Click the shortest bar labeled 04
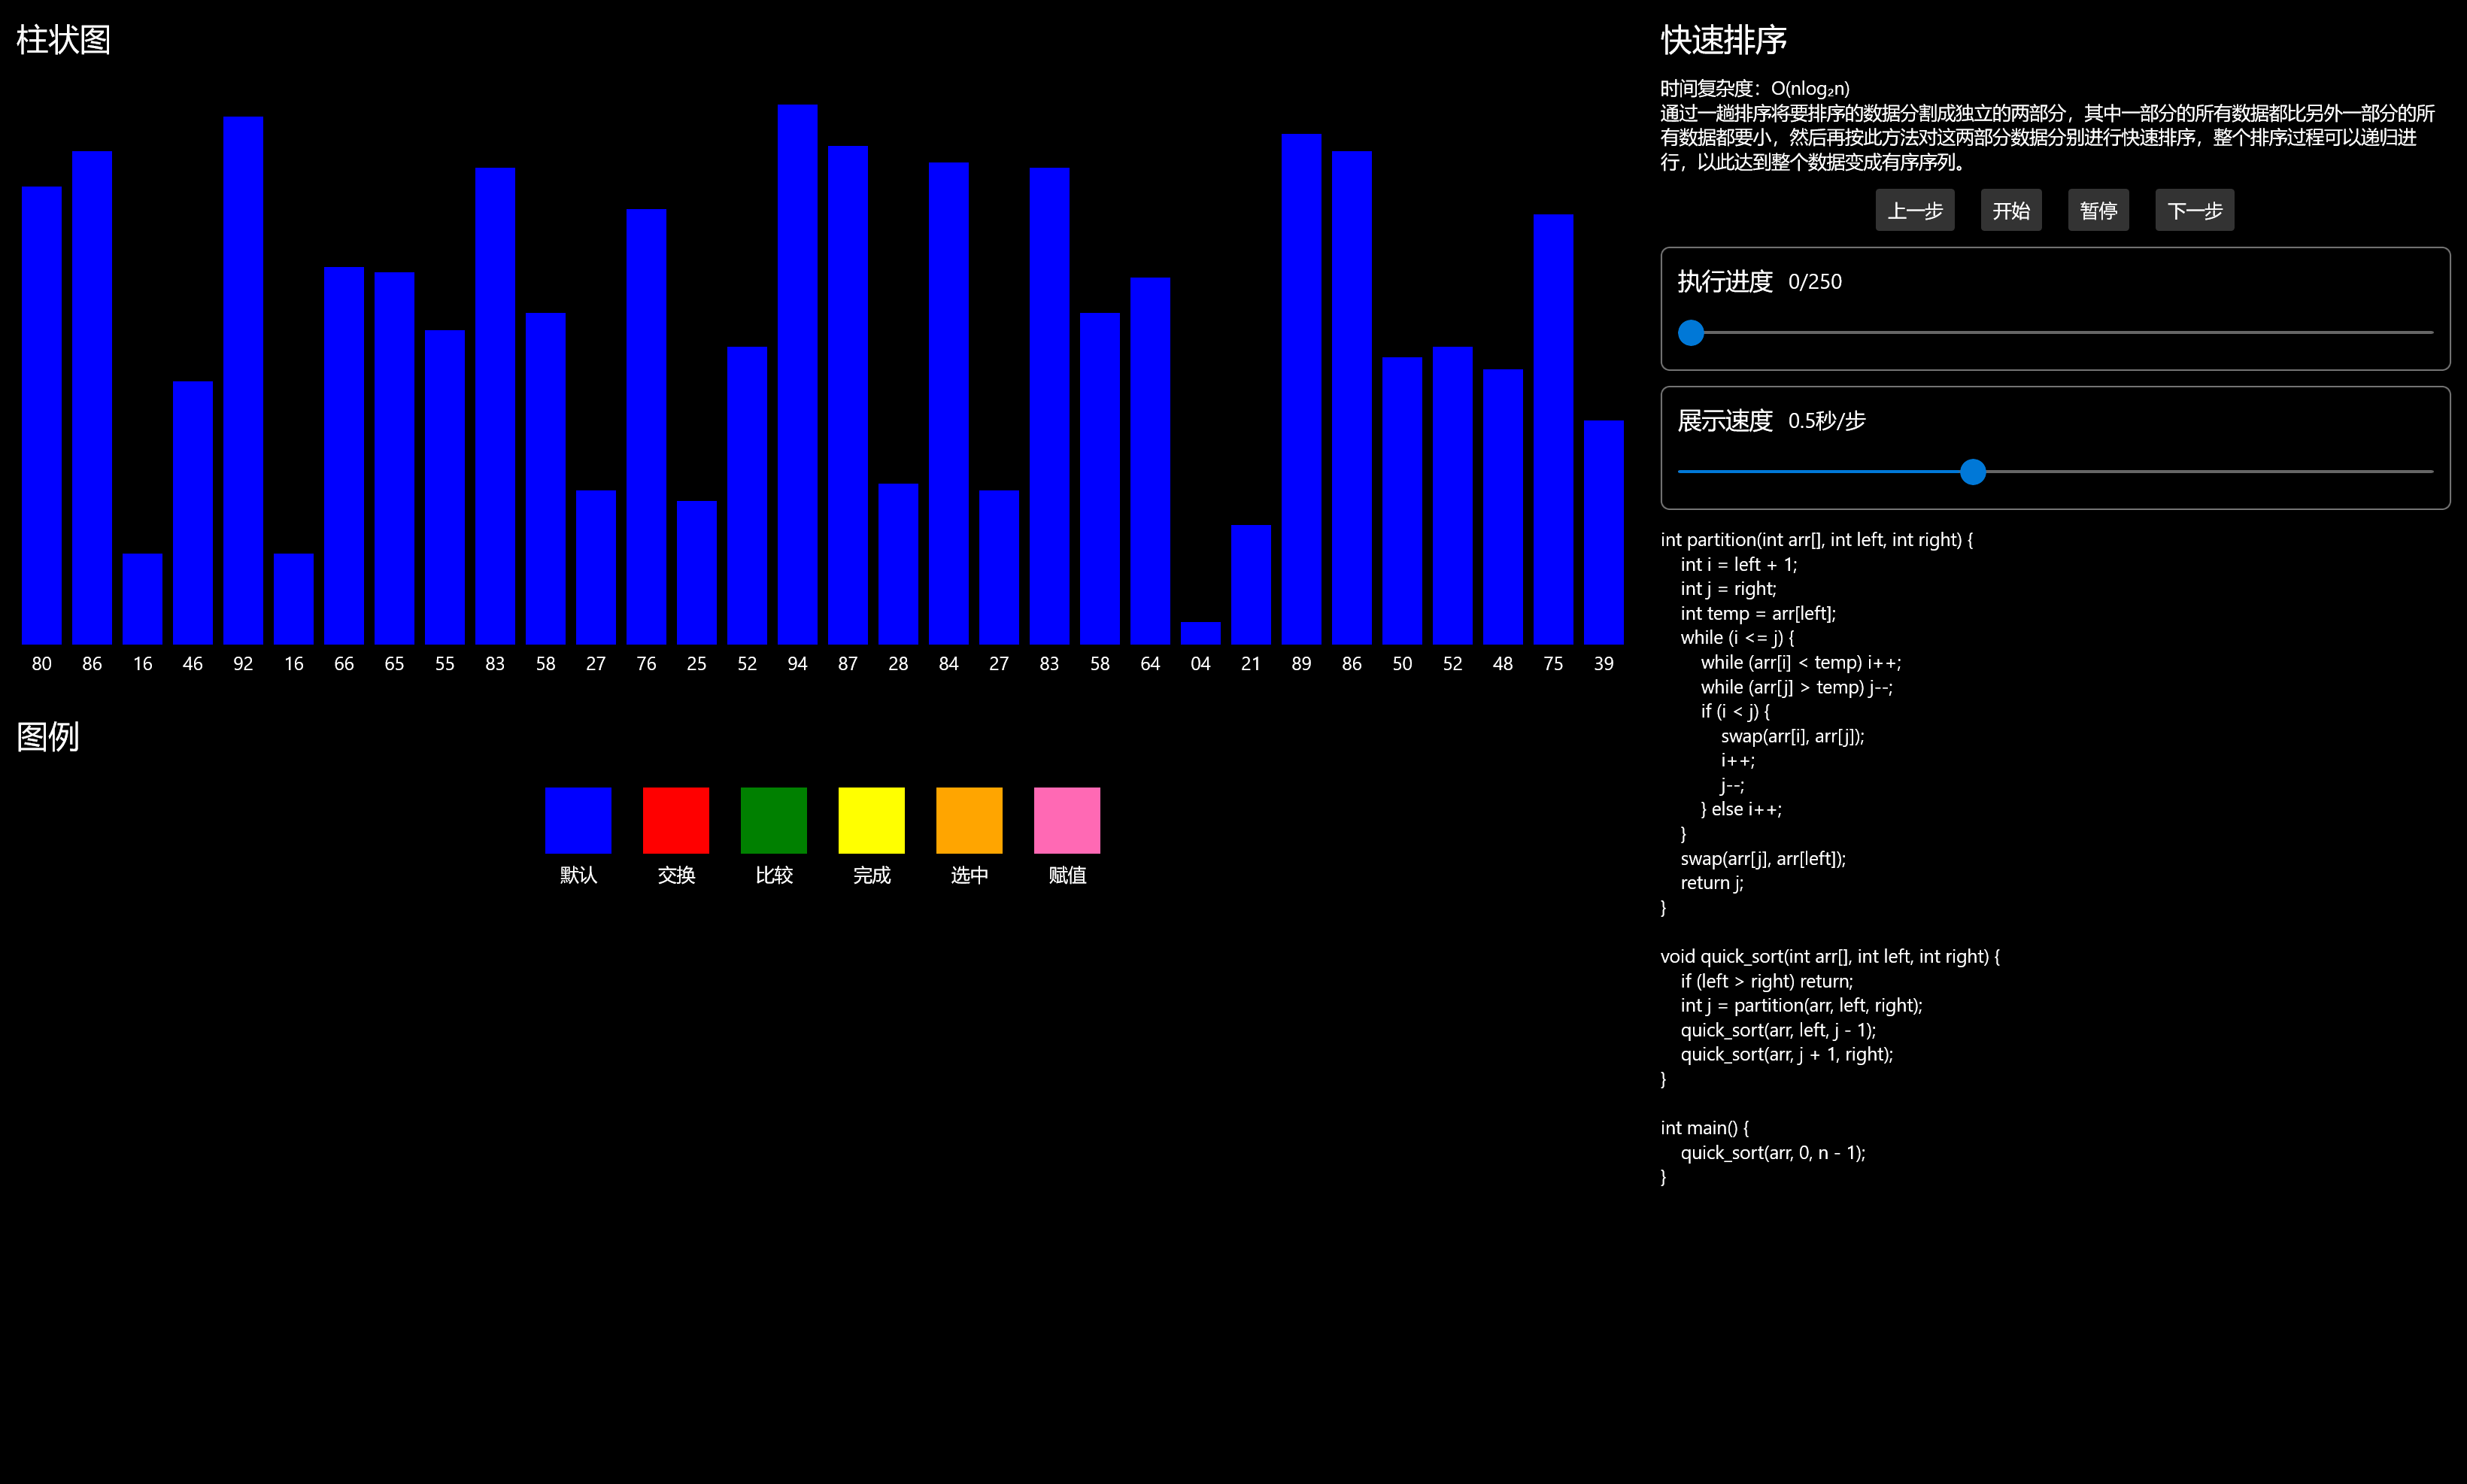The image size is (2467, 1484). click(x=1200, y=634)
